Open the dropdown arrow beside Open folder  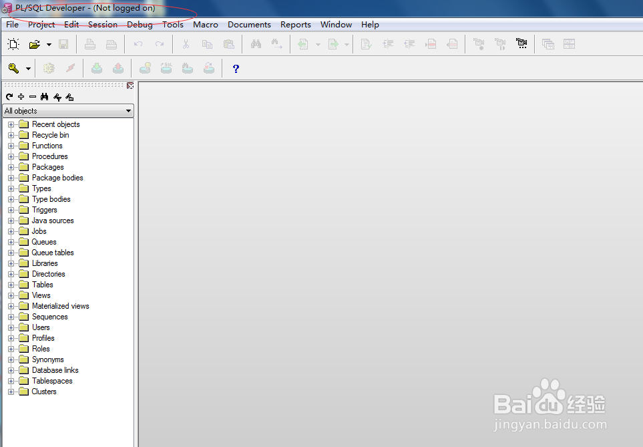click(x=49, y=44)
